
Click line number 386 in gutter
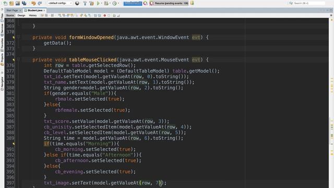tap(10, 121)
